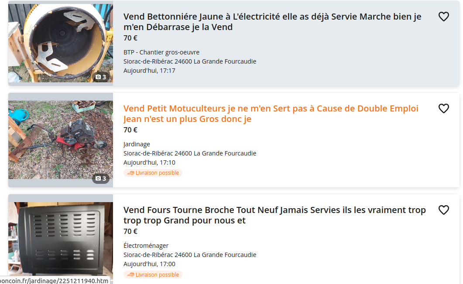Click Livraison possible badge on oven listing
Viewport: 463px width, 284px height.
click(x=153, y=274)
